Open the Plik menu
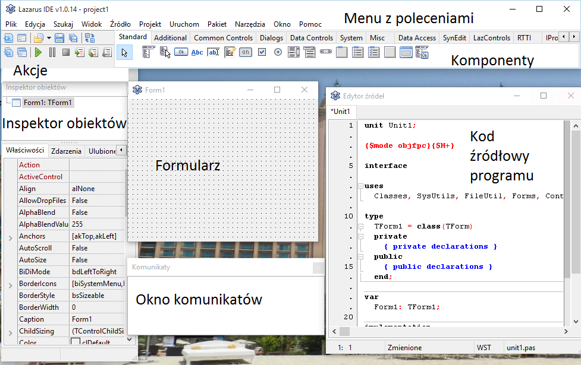The image size is (581, 365). (11, 24)
